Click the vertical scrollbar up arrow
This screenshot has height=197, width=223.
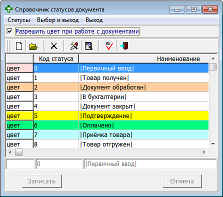click(x=213, y=58)
